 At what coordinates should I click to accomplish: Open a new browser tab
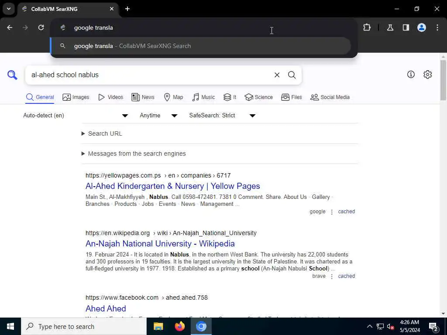point(127,9)
